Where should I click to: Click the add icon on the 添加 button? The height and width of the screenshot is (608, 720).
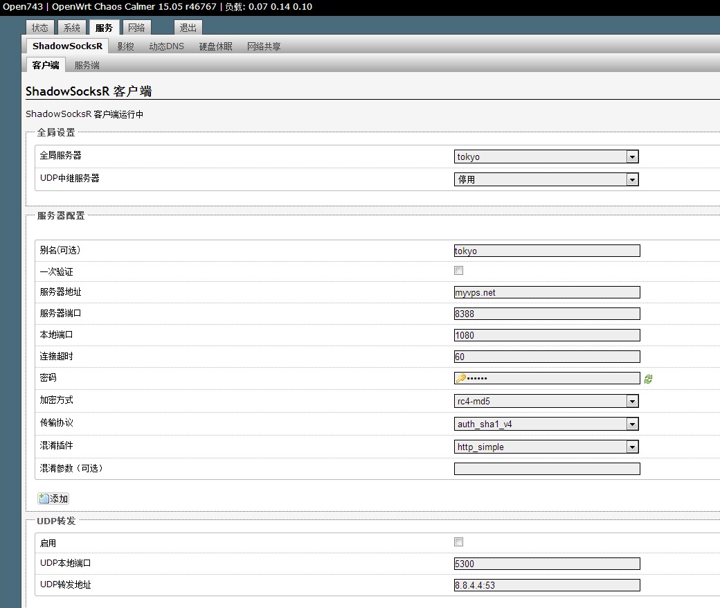[x=43, y=498]
